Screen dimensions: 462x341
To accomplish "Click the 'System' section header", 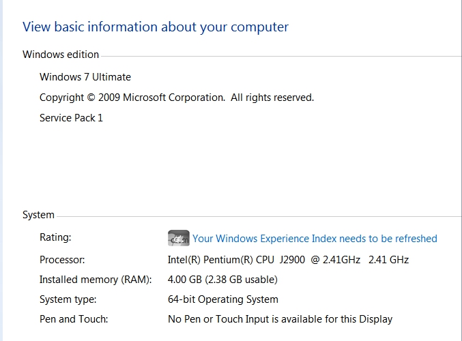I will coord(38,215).
